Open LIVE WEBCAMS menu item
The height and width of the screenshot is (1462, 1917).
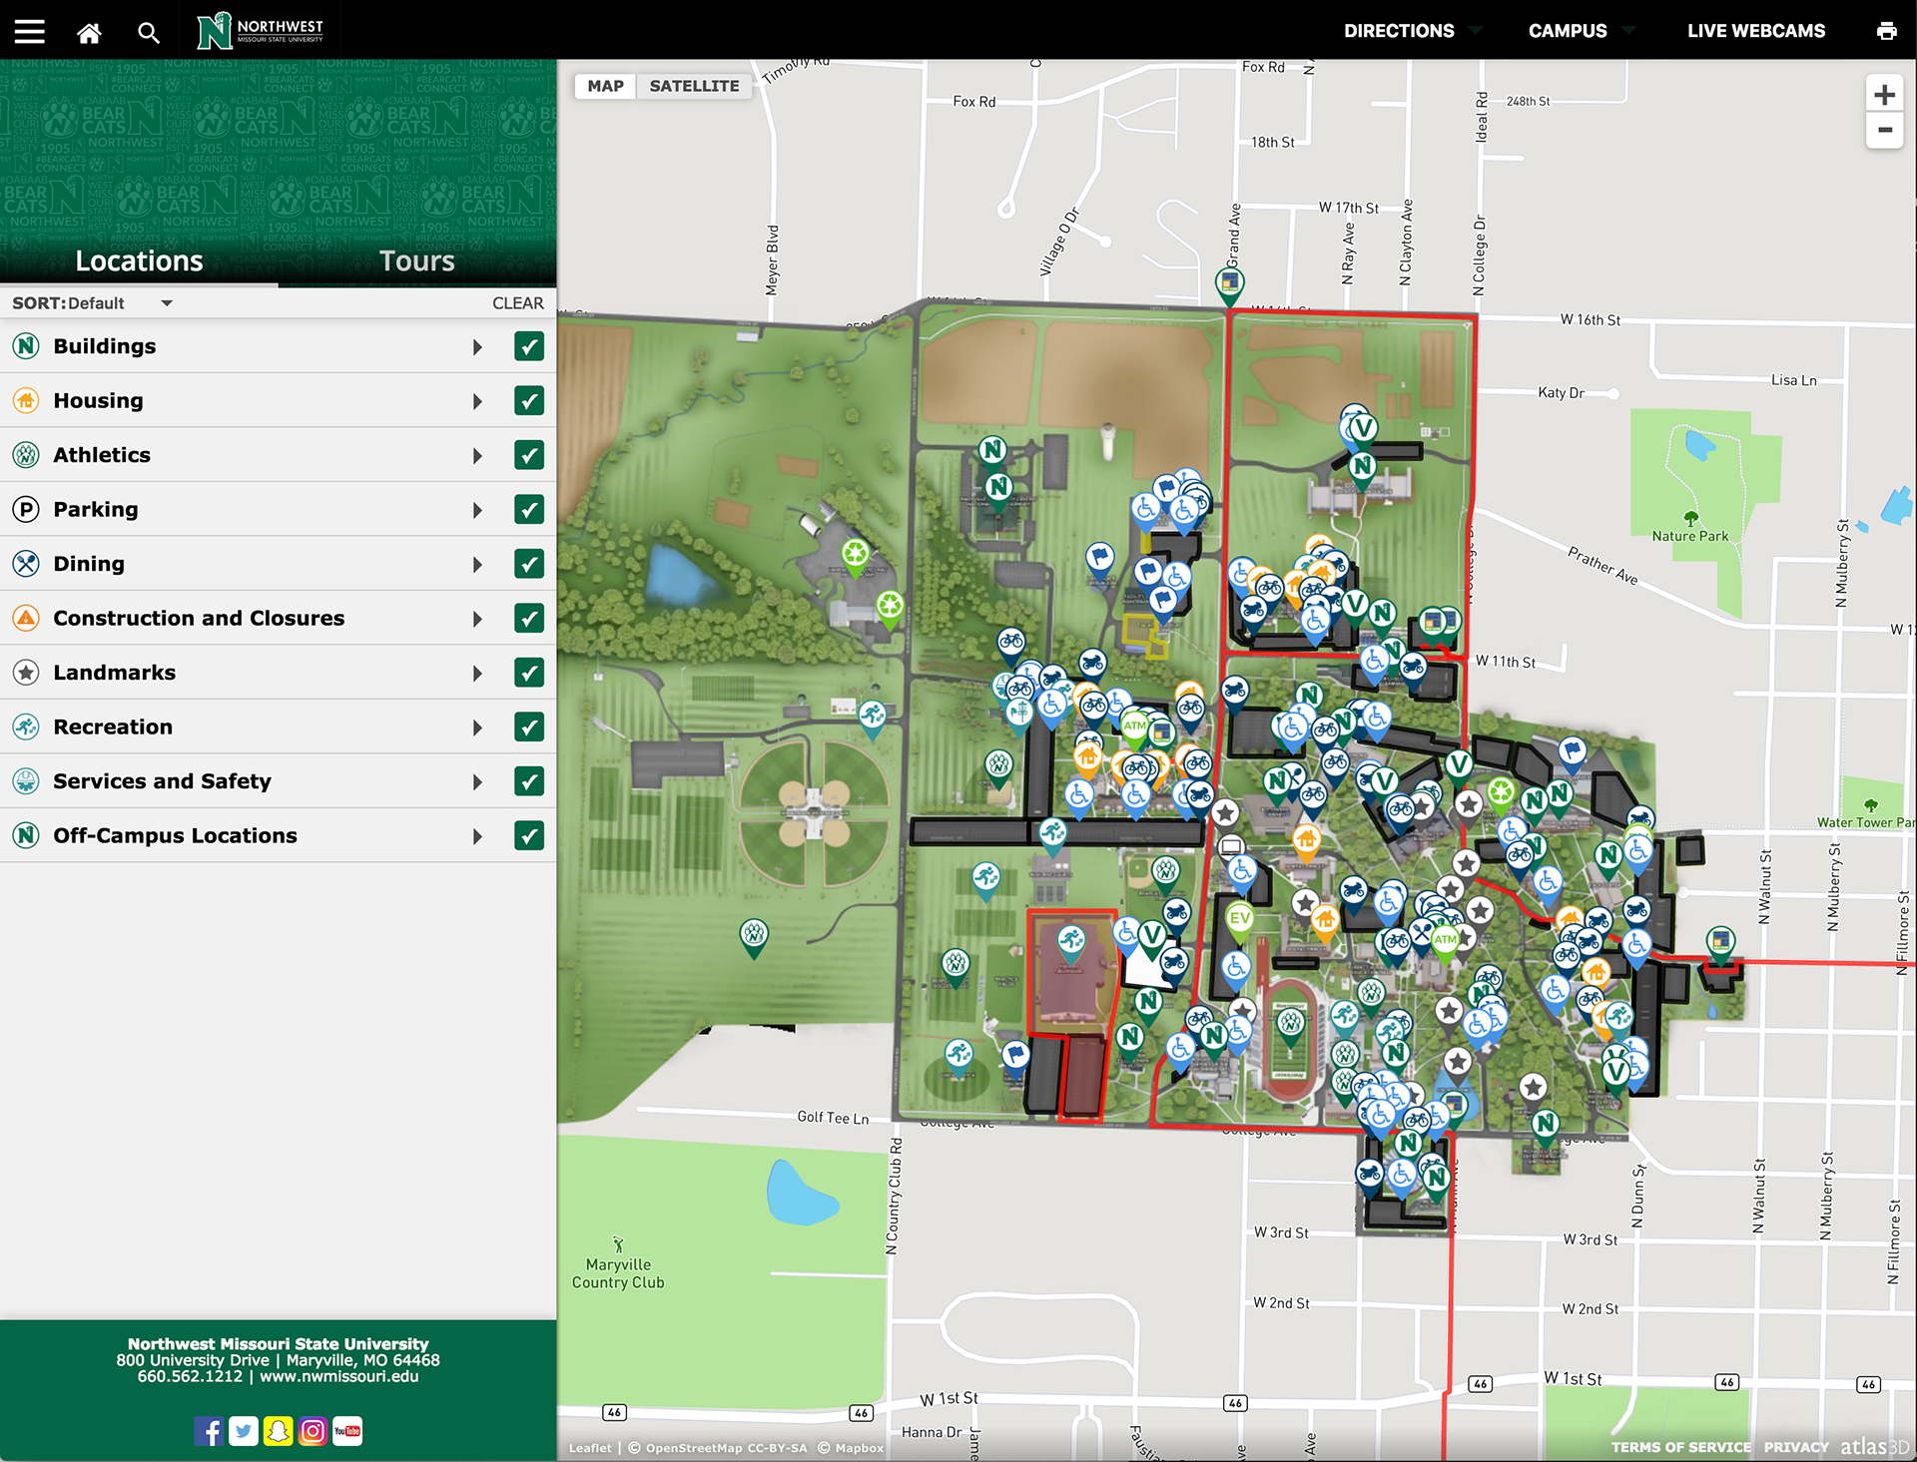(1756, 31)
